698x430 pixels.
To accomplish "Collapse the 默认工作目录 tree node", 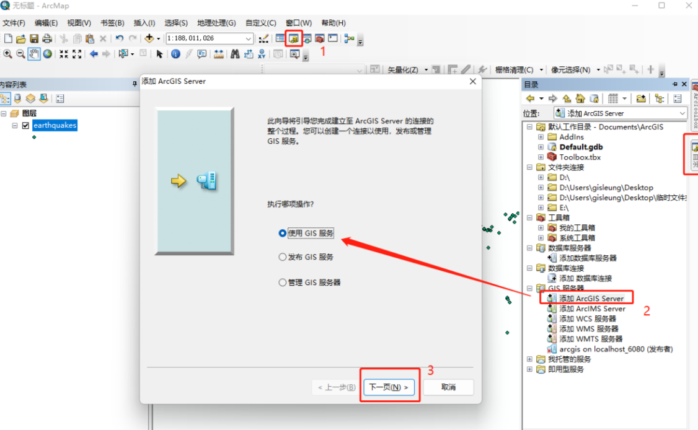I will pyautogui.click(x=530, y=127).
